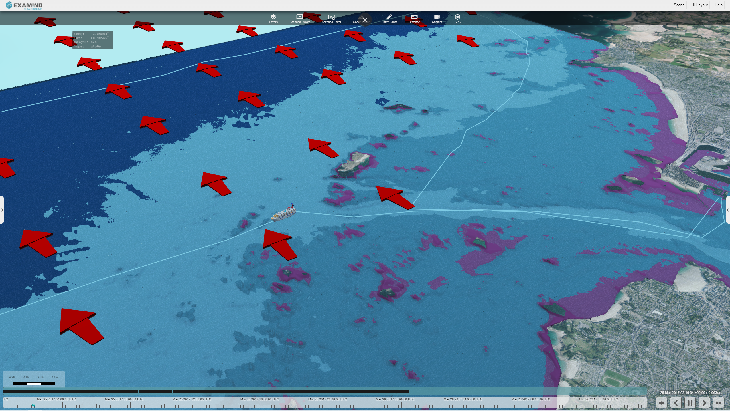Open the Scenario Editor tool
Viewport: 730px width, 411px height.
(x=331, y=19)
